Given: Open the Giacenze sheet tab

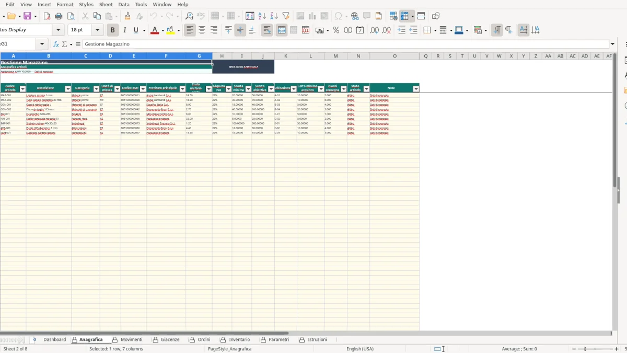Looking at the screenshot, I should coord(170,340).
